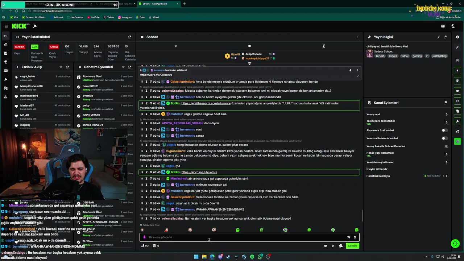Expand Hedefleri belirleyin options
The width and height of the screenshot is (464, 261).
446,176
